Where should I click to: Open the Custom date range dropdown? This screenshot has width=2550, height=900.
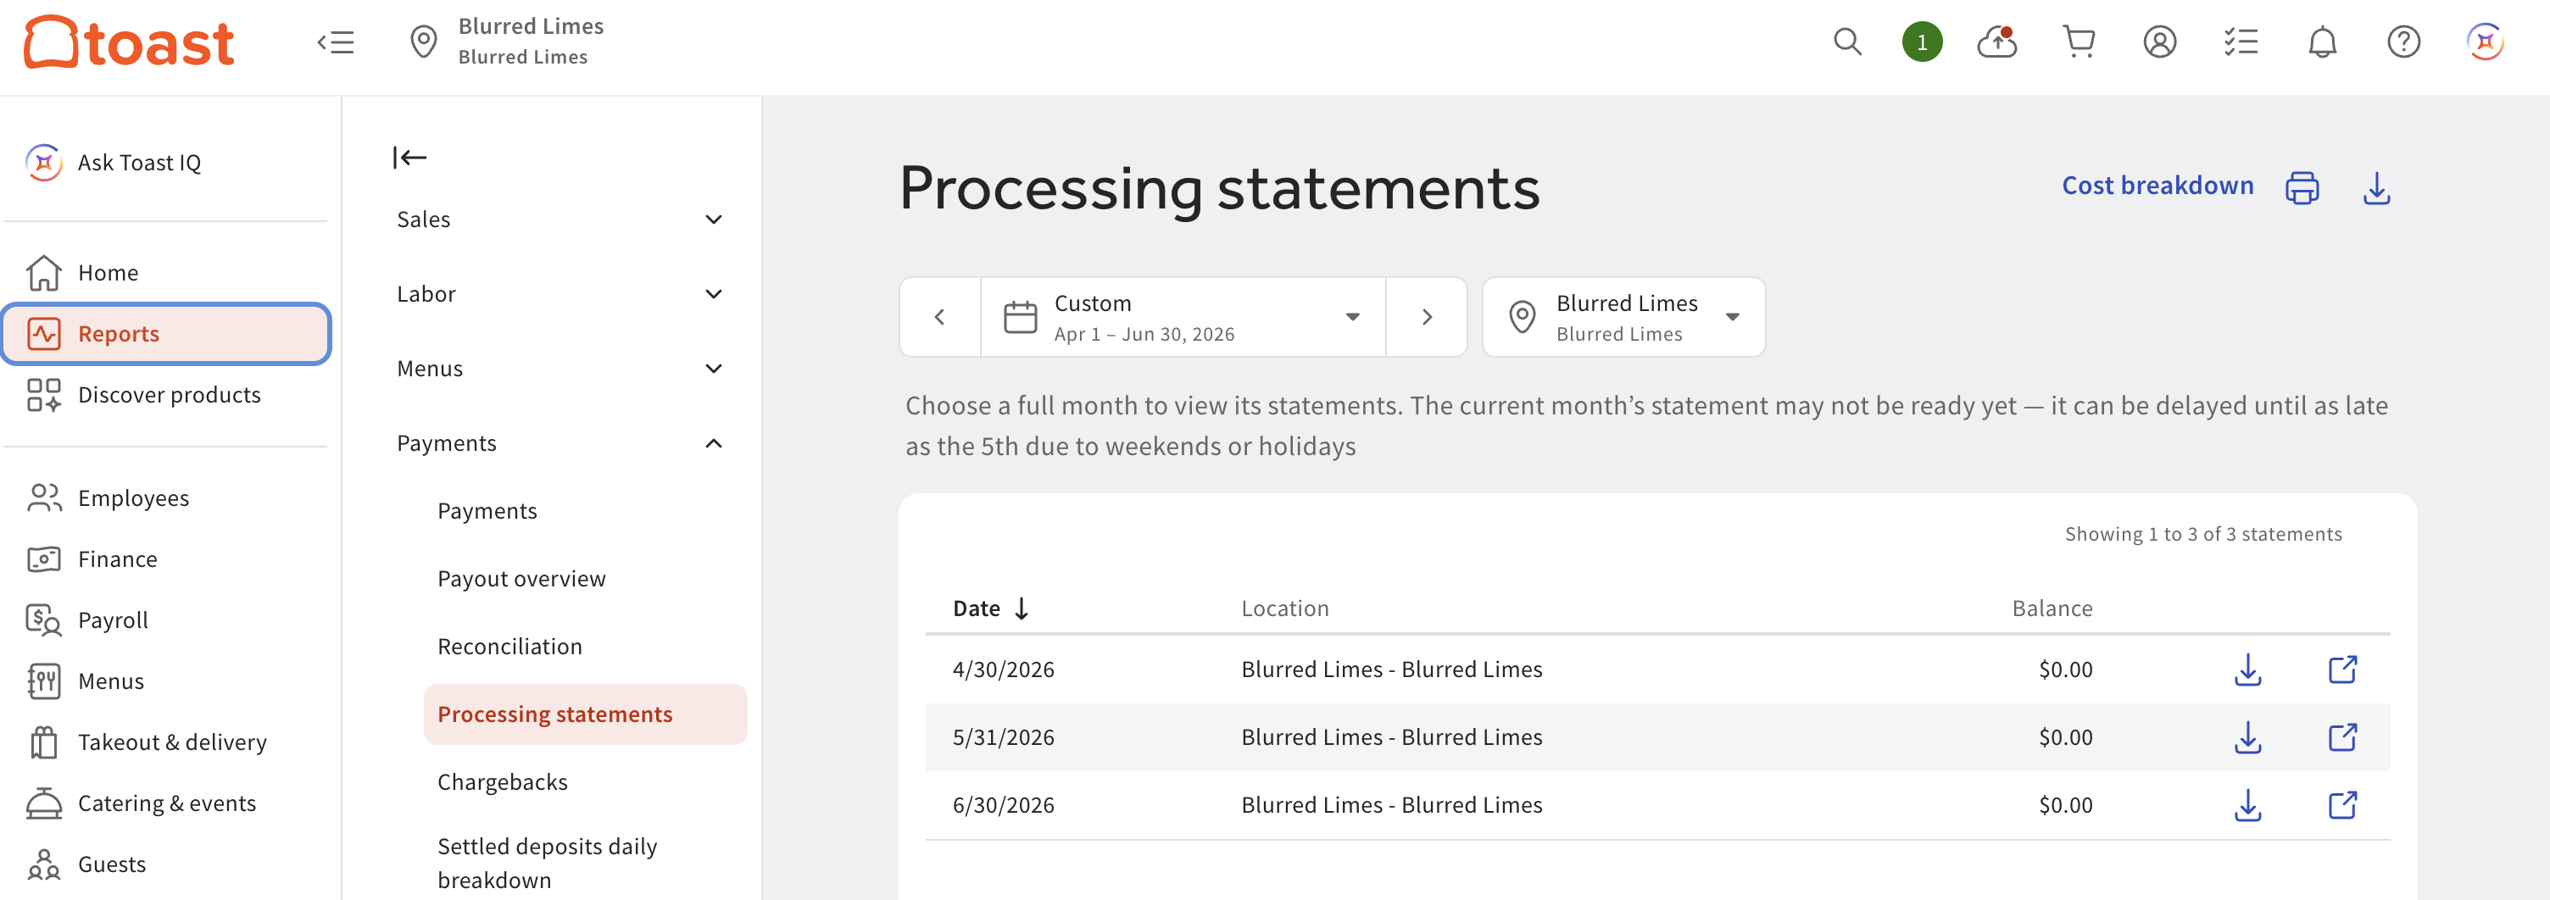tap(1182, 317)
